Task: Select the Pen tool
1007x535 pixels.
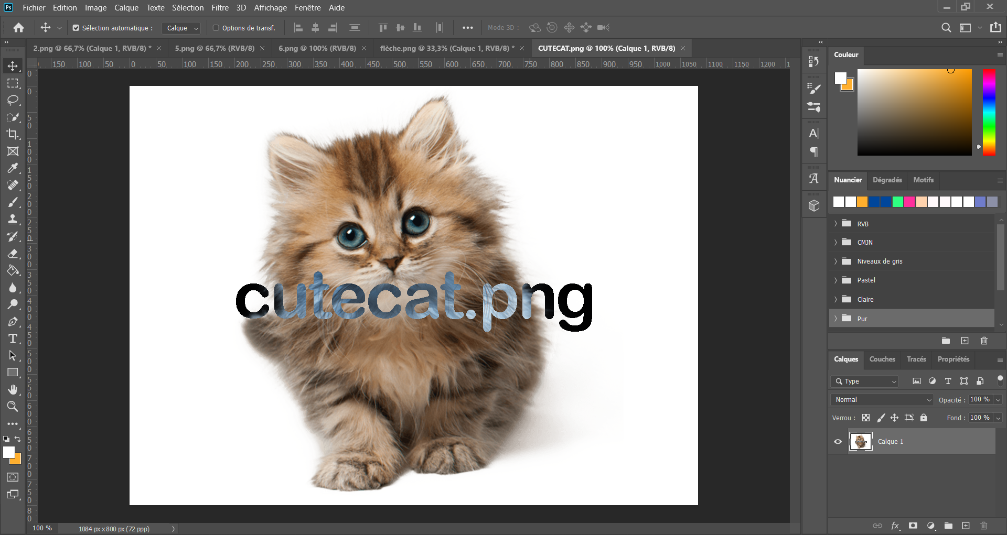Action: (13, 322)
